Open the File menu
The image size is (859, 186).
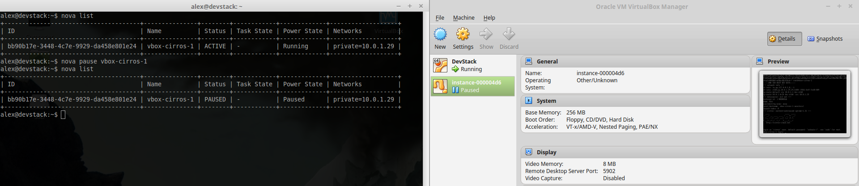pos(440,18)
